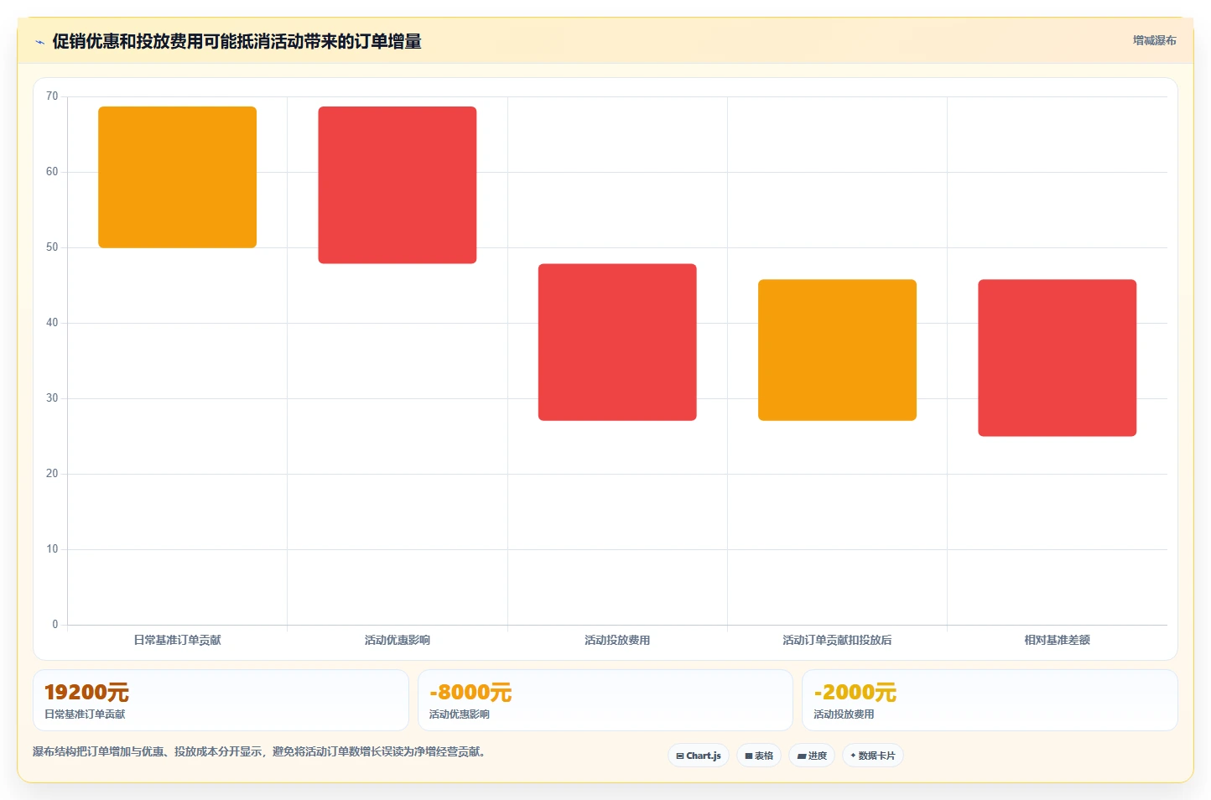Click y-axis tick label 40
This screenshot has height=800, width=1211.
click(52, 323)
